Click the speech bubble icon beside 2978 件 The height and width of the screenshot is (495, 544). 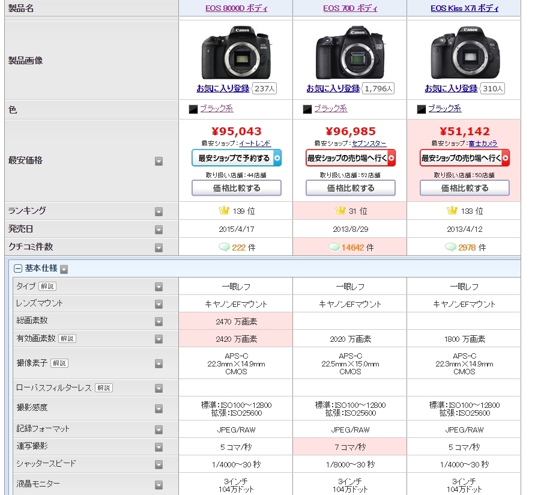coord(450,247)
